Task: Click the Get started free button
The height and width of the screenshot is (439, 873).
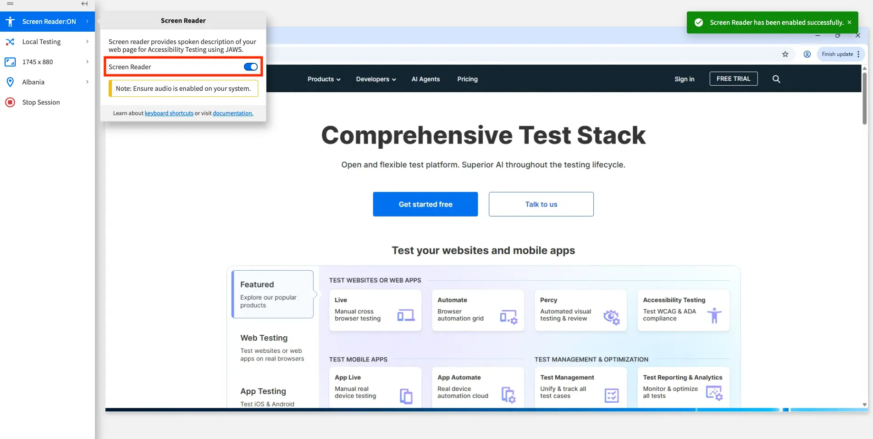Action: click(x=425, y=204)
